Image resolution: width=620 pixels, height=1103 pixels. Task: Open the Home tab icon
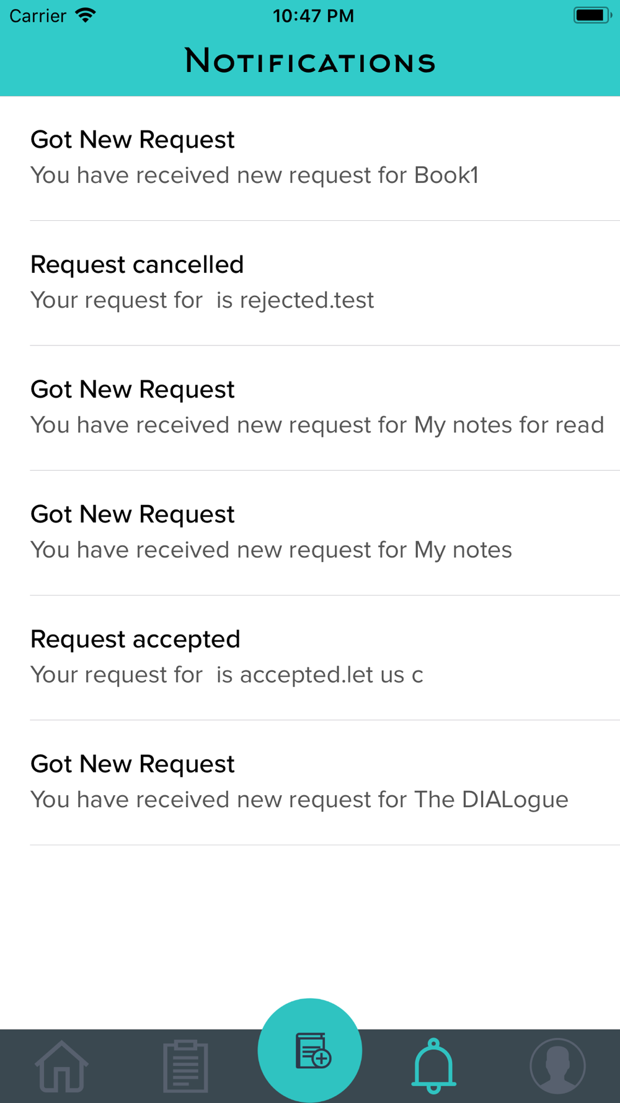point(61,1066)
